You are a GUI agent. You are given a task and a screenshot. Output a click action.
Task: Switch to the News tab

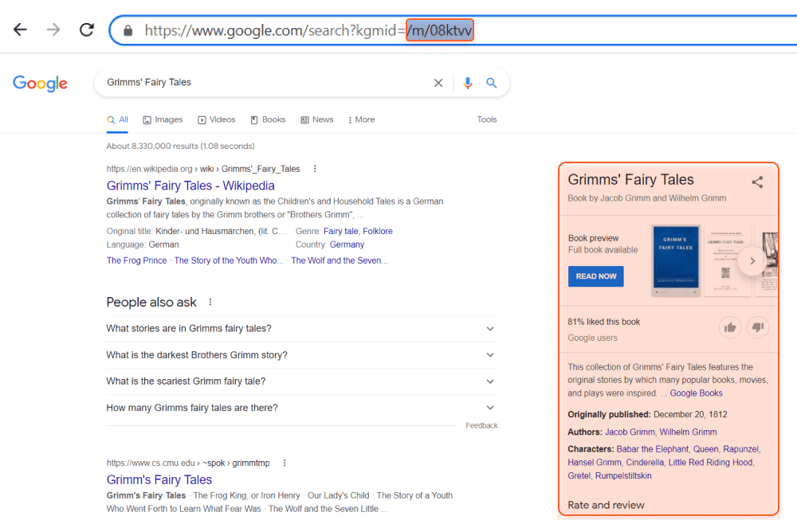[x=317, y=119]
